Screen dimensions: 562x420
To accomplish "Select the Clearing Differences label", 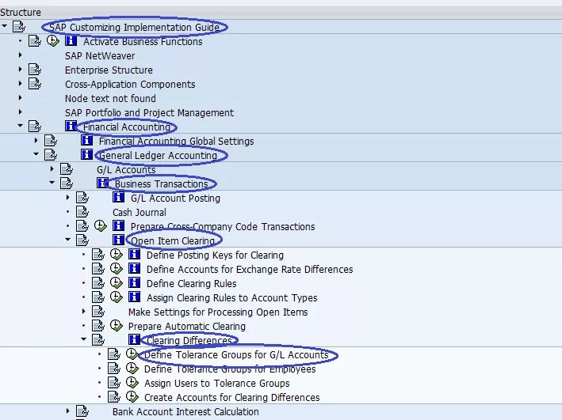I will [189, 340].
